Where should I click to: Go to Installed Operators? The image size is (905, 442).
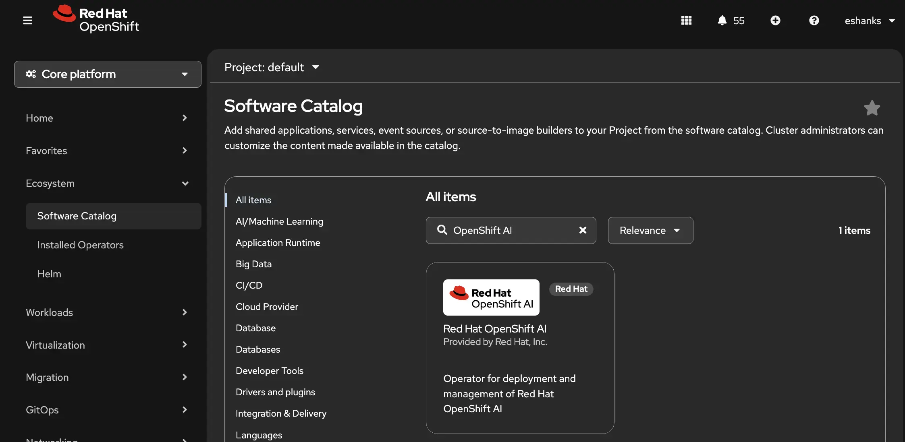[80, 245]
